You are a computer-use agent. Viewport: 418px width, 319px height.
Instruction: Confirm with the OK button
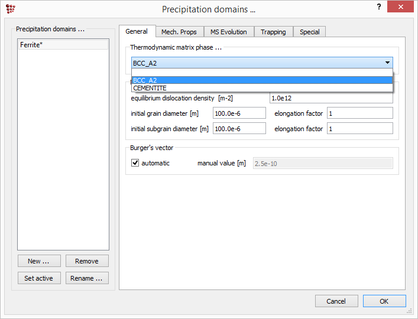coord(384,301)
